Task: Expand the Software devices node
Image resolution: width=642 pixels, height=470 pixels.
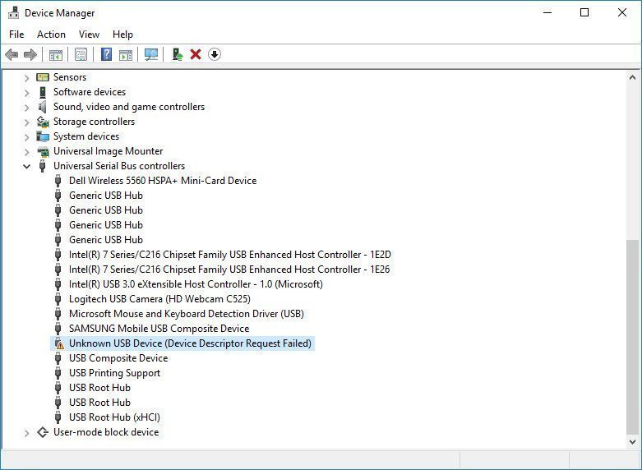Action: point(26,93)
